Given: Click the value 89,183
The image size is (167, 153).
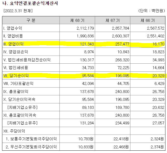Looking at the screenshot, I should pos(88,107).
